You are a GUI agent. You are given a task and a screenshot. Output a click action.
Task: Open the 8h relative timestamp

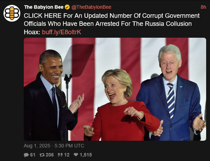point(203,7)
